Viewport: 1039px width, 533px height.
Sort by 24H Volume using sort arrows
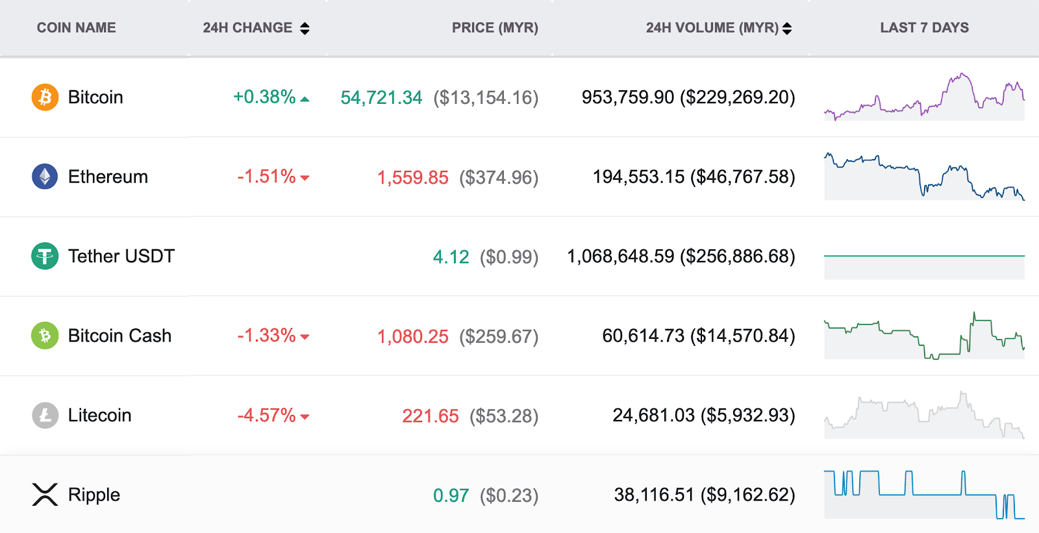[787, 28]
